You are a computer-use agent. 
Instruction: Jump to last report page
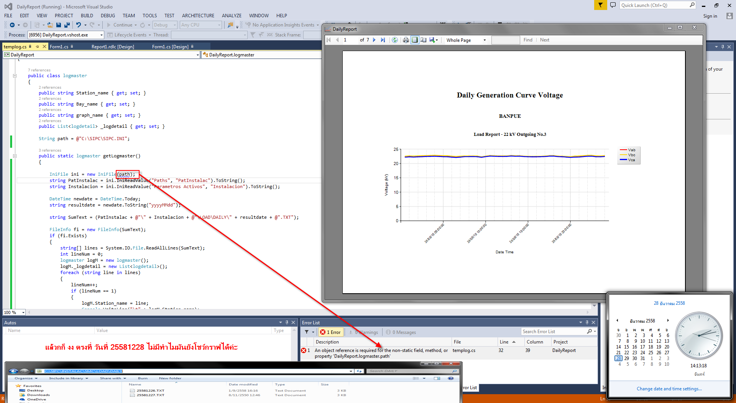383,40
